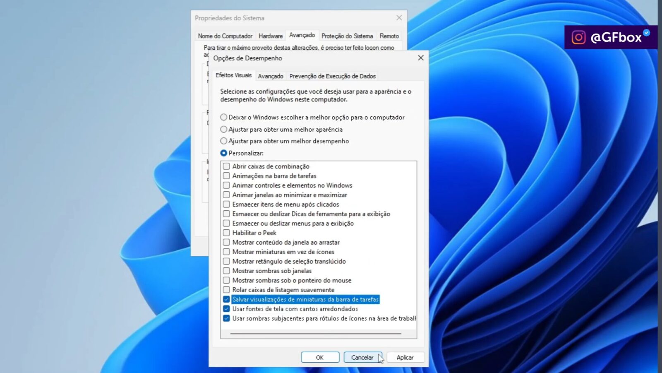Open the 'Hardware' tab
Image resolution: width=662 pixels, height=373 pixels.
pyautogui.click(x=270, y=36)
